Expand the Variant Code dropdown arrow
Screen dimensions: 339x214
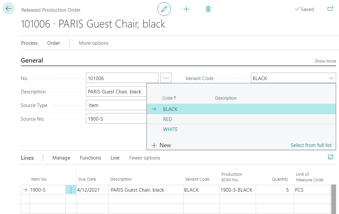pyautogui.click(x=331, y=78)
